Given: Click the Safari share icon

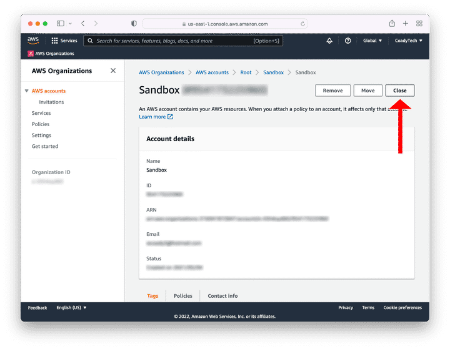Looking at the screenshot, I should tap(392, 23).
